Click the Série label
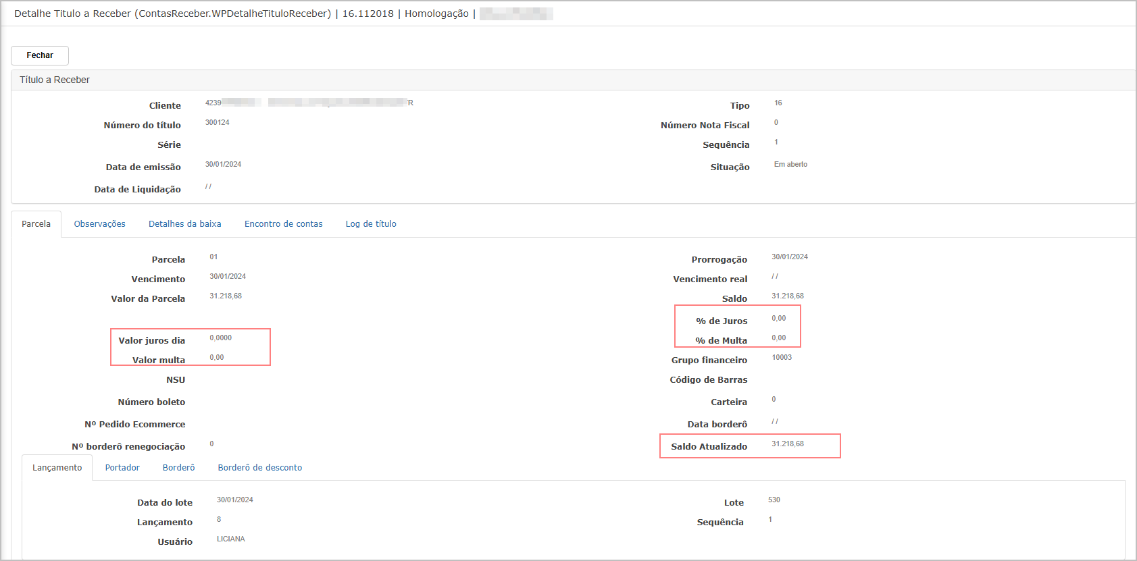Screen dimensions: 1137x561 coord(169,145)
